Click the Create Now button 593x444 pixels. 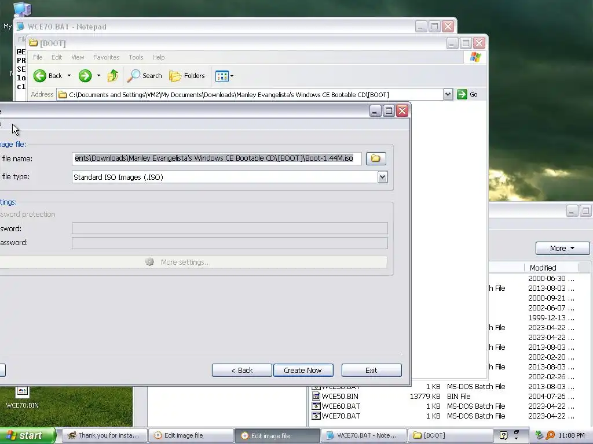303,371
